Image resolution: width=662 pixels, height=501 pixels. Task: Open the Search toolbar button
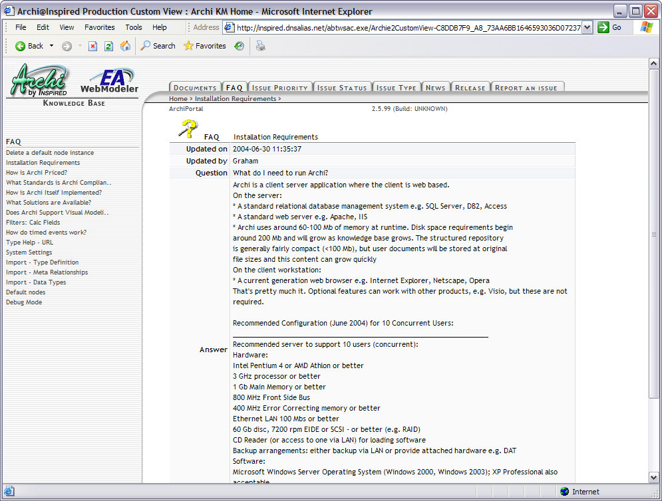[x=158, y=46]
